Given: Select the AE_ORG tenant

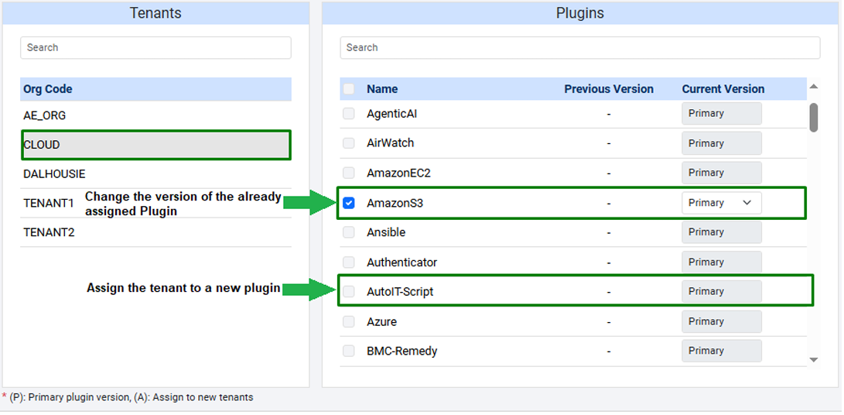Looking at the screenshot, I should [155, 115].
